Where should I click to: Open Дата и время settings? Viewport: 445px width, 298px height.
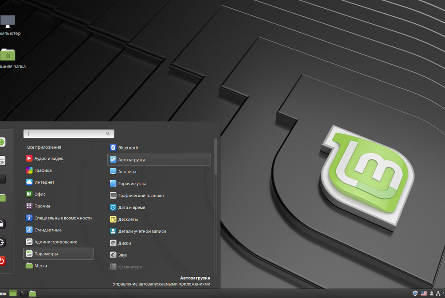159,207
